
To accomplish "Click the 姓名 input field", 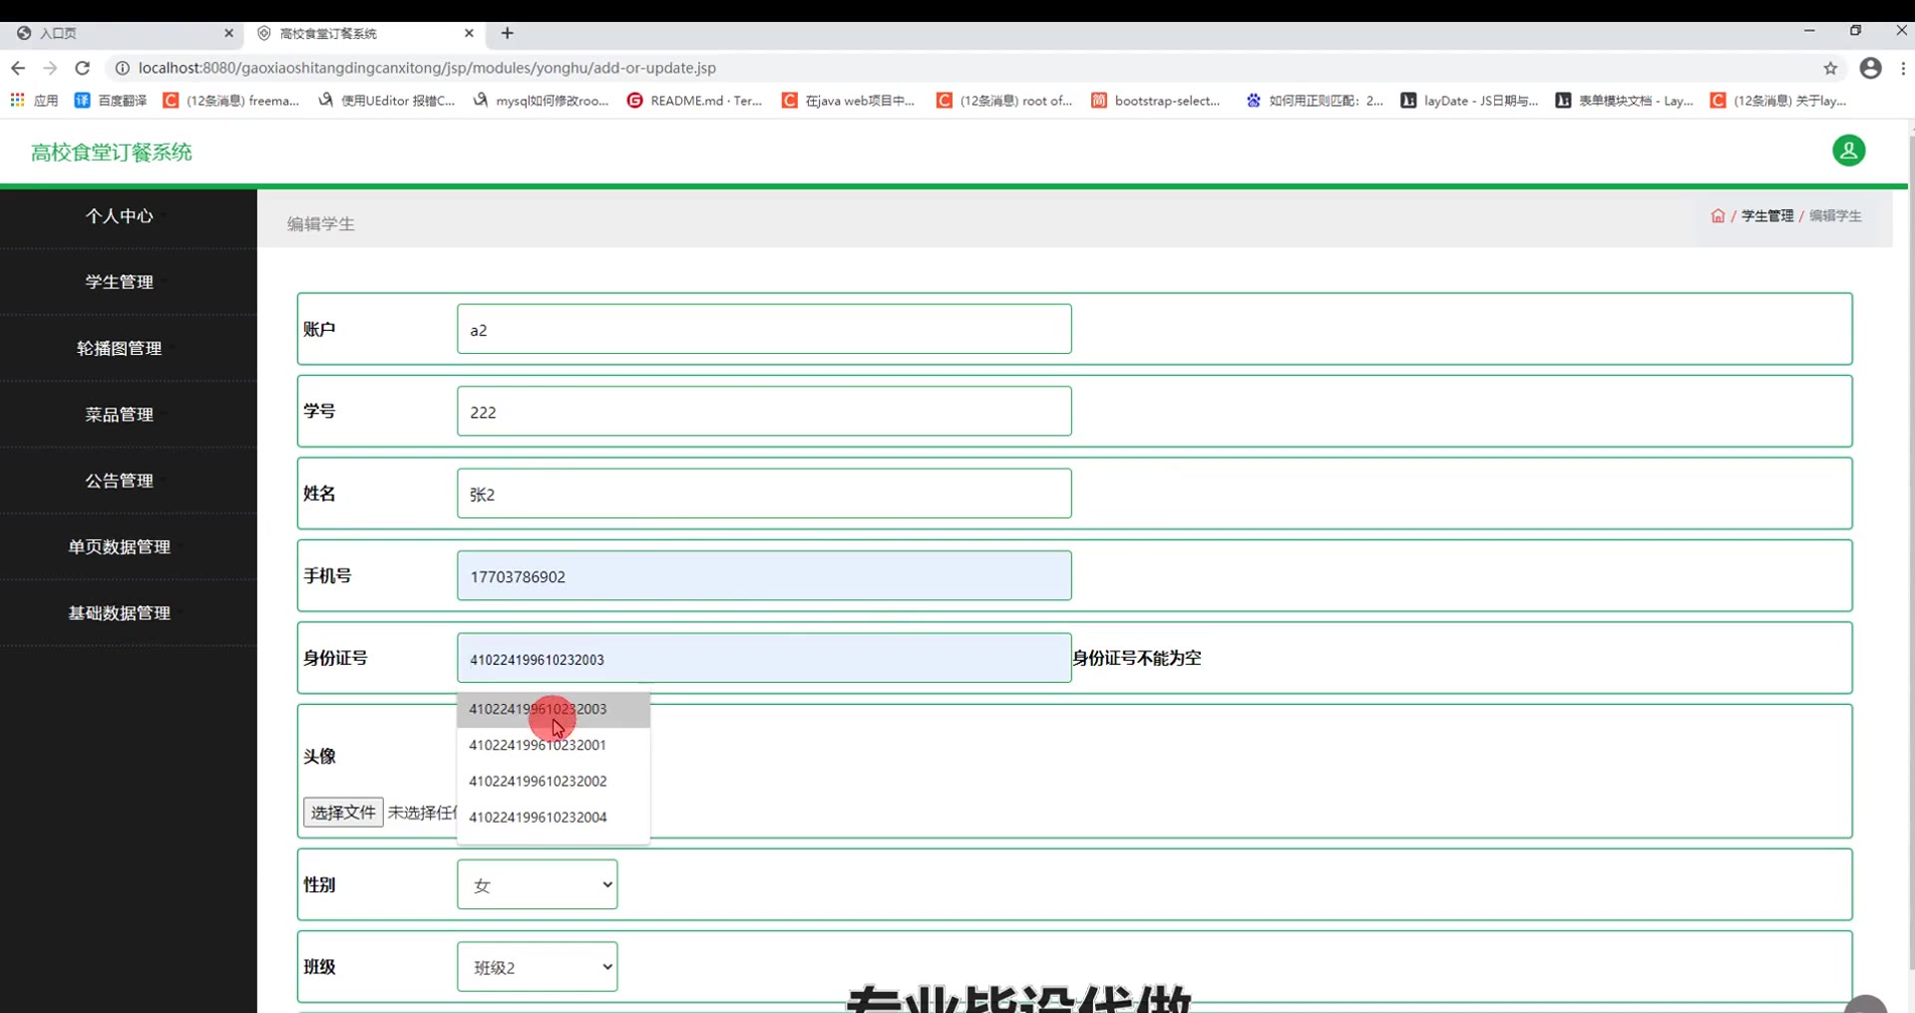I will pyautogui.click(x=764, y=494).
